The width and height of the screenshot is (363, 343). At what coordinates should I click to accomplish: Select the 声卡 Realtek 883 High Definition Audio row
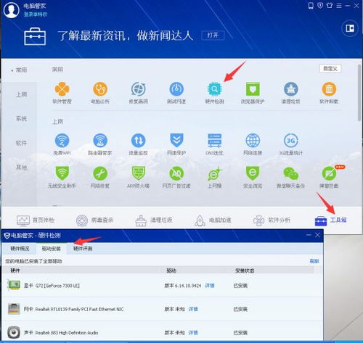coord(162,333)
